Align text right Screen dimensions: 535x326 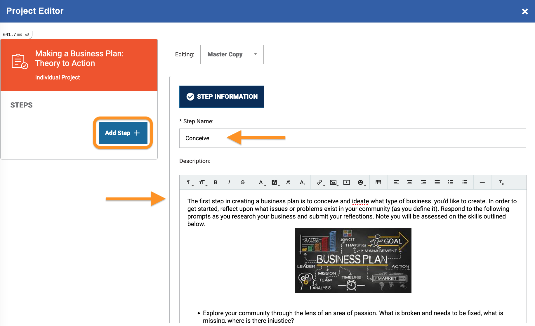(x=423, y=183)
